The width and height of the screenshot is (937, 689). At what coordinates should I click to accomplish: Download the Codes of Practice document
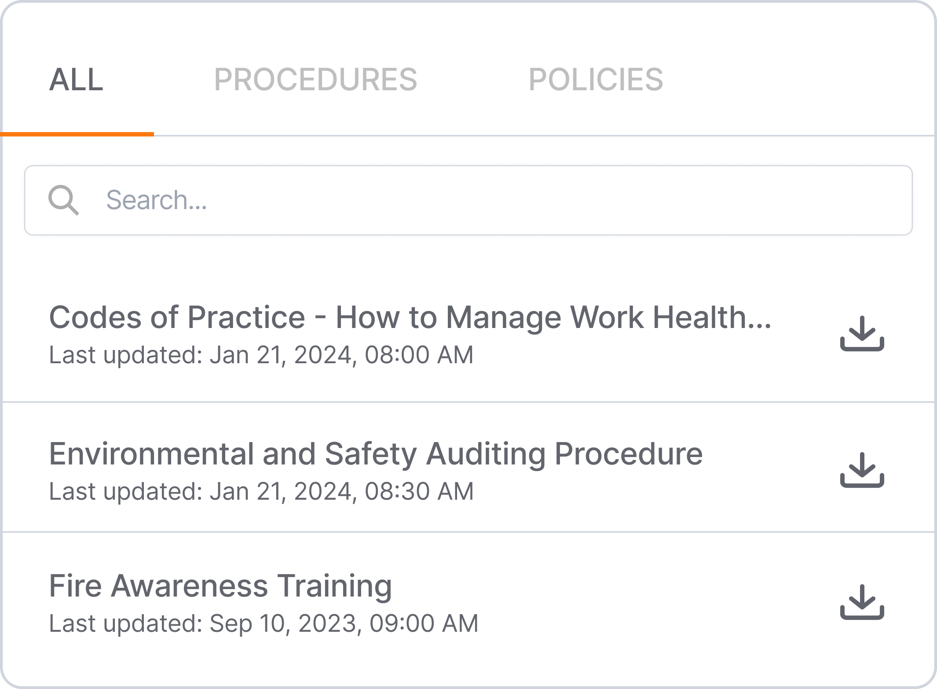click(x=862, y=334)
